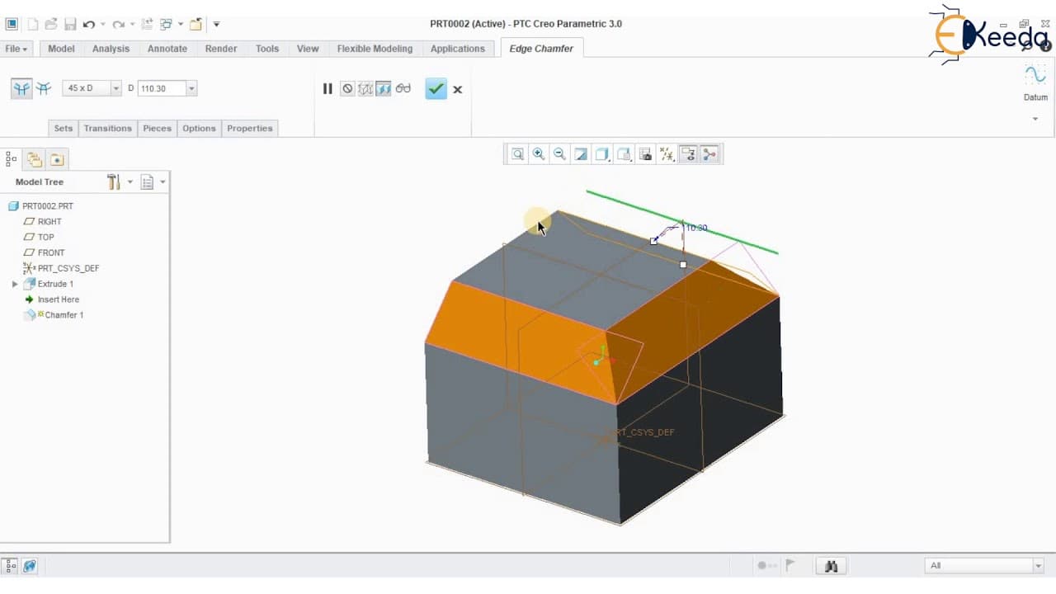Click the Windows switcher icon
Screen dimensions: 1056x594
[x=166, y=24]
